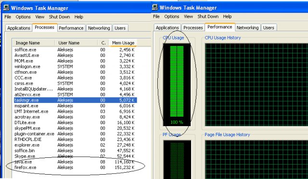The height and width of the screenshot is (179, 308).
Task: Select CCC.exe process row
Action: (x=76, y=78)
